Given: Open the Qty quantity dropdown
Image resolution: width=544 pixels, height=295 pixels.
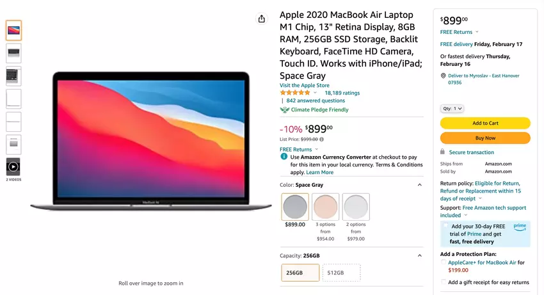Looking at the screenshot, I should 452,109.
